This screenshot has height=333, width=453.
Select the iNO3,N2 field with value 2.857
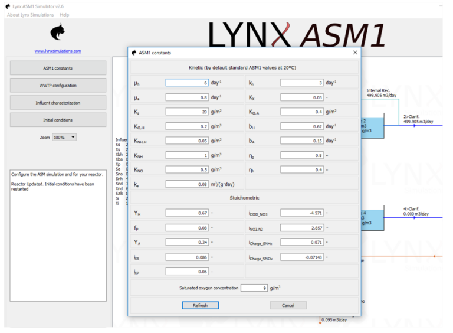coord(302,228)
